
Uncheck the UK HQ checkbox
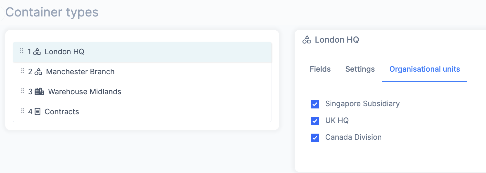[315, 121]
